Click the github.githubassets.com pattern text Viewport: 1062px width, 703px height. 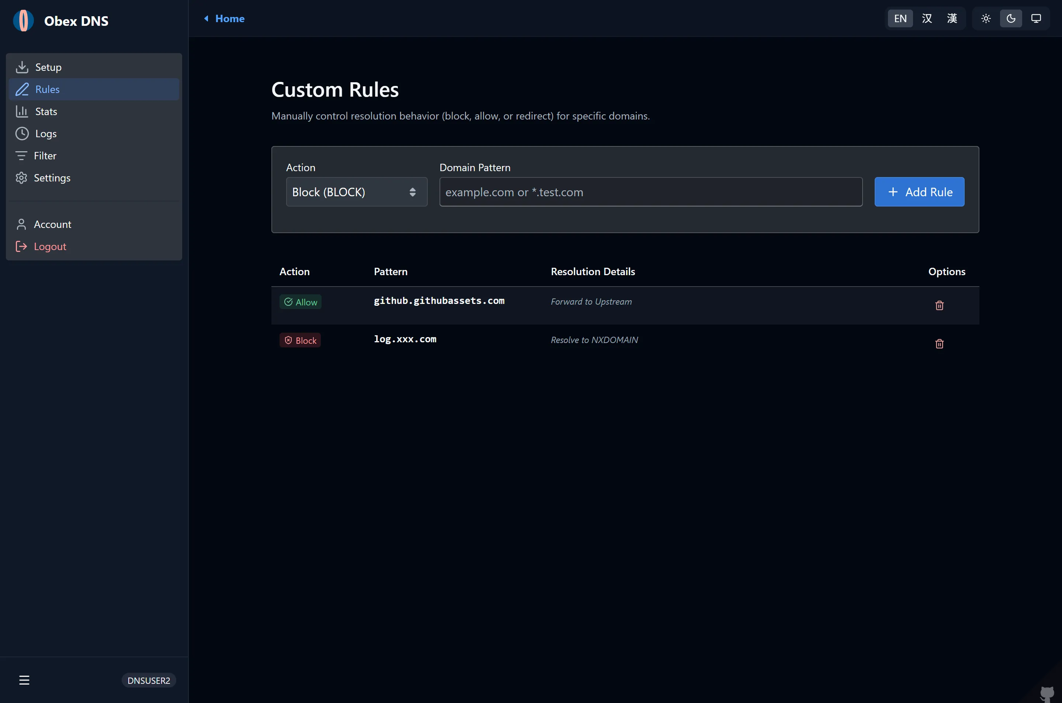click(439, 301)
